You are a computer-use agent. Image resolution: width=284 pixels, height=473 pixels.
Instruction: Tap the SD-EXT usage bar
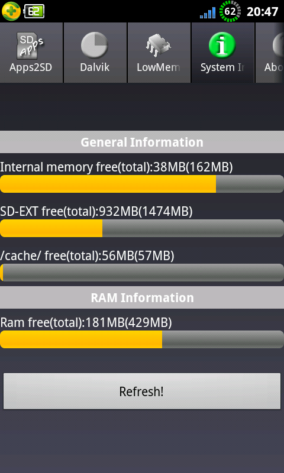[142, 228]
